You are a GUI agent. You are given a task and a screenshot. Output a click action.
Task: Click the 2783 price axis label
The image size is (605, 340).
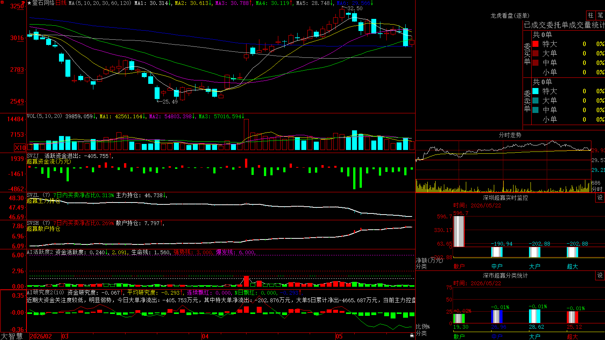tap(17, 70)
